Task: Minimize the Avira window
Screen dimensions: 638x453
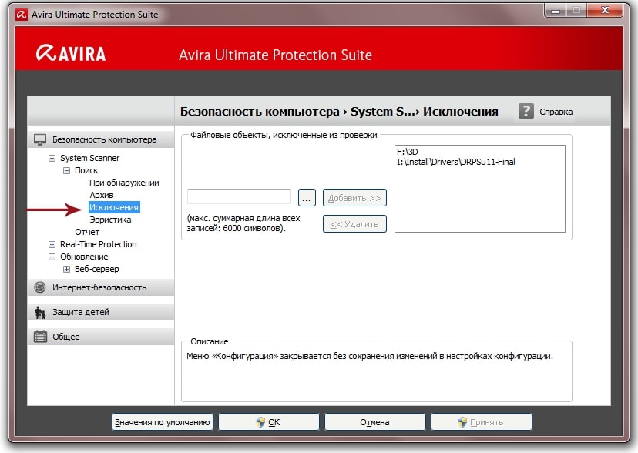Action: coord(556,11)
